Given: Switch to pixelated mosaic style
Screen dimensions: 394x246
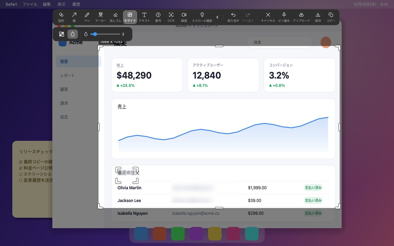Looking at the screenshot, I should coord(62,34).
